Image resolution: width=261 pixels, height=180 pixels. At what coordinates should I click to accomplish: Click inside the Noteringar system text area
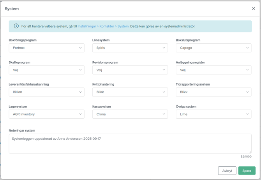130,144
